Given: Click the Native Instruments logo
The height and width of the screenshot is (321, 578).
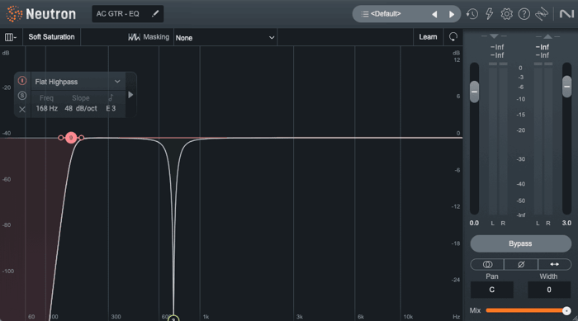Looking at the screenshot, I should (566, 14).
